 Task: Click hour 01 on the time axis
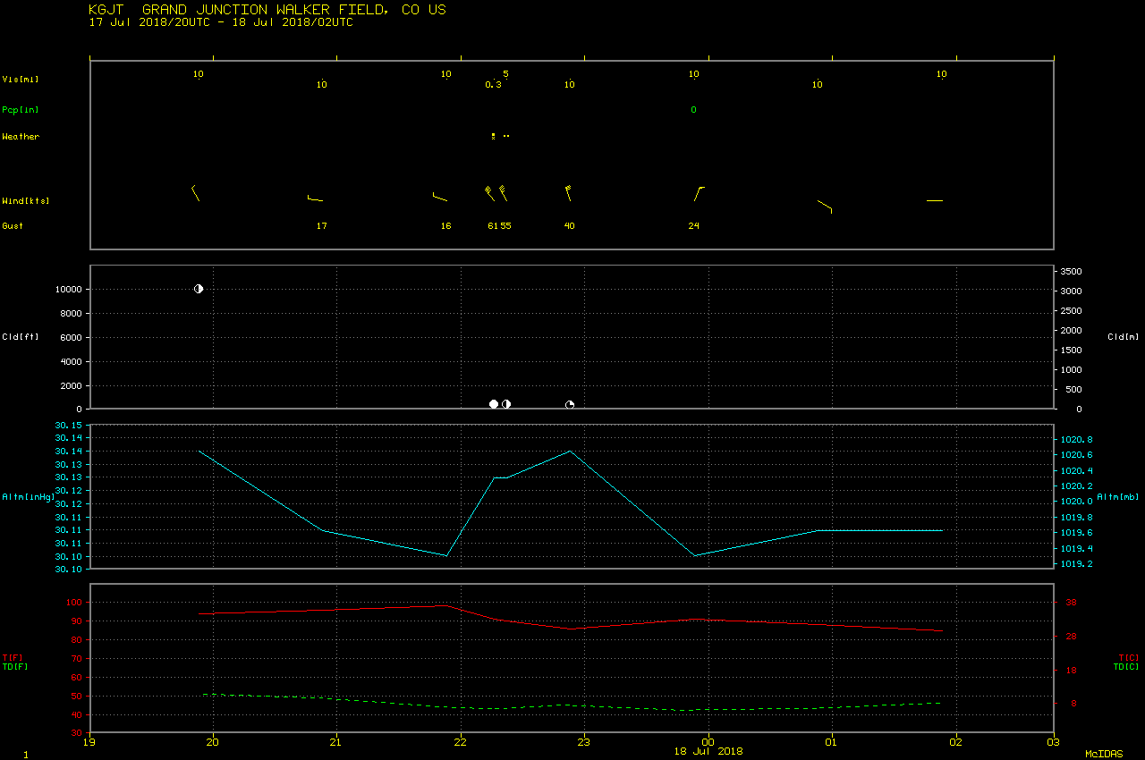tap(832, 741)
